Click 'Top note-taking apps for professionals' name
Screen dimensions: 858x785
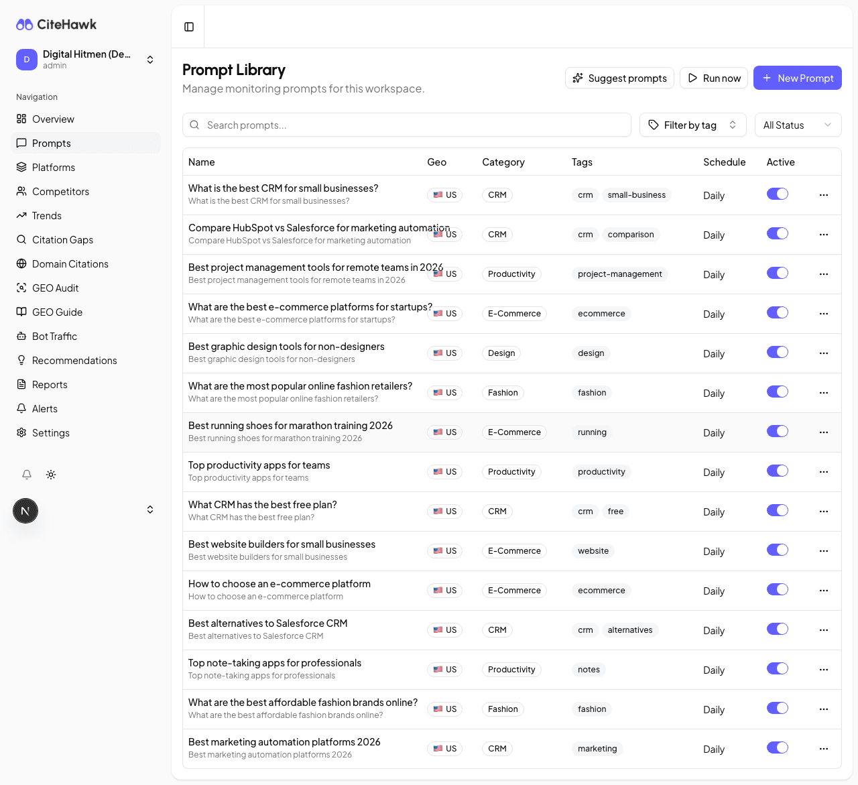[x=275, y=663]
